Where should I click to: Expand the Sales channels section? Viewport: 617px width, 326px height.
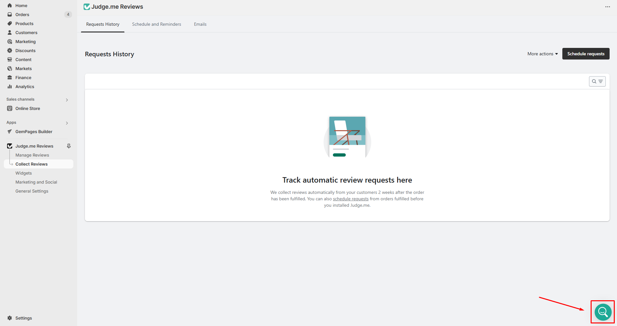pos(67,100)
